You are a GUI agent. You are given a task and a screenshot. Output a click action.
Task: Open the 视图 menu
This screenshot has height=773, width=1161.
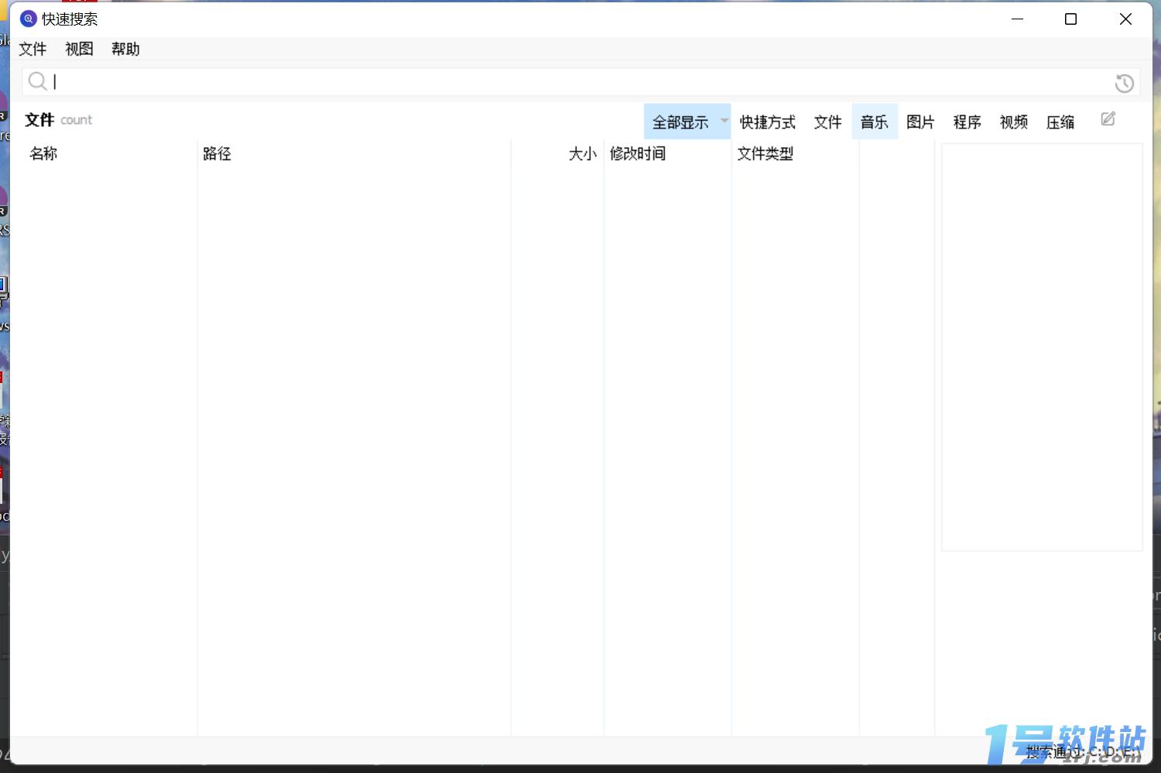click(79, 49)
